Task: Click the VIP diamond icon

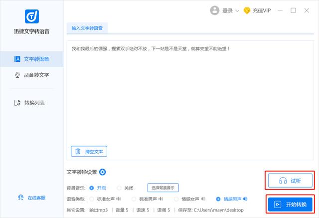Action: [247, 10]
